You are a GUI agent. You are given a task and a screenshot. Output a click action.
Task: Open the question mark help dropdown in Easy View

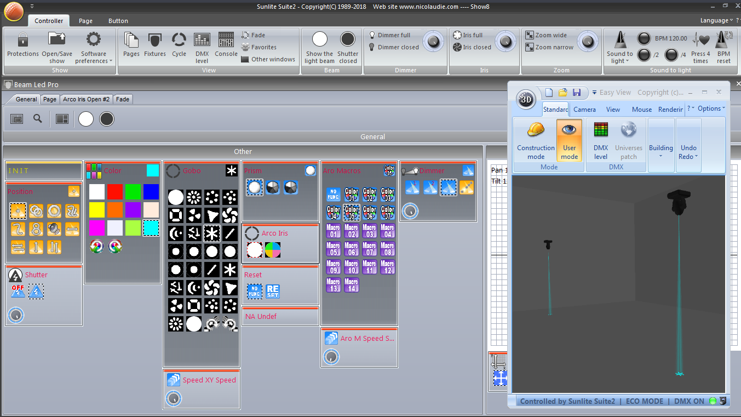tap(691, 108)
